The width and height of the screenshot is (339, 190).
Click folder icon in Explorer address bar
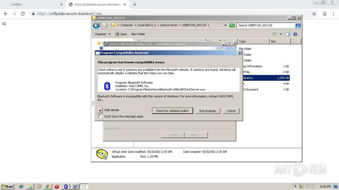point(114,25)
